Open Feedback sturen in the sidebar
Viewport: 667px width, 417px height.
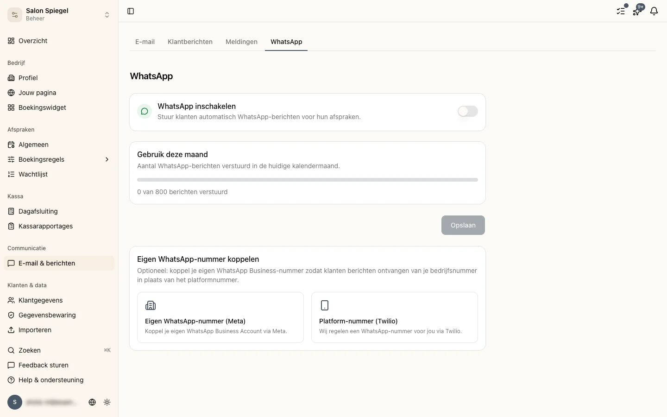click(59, 365)
